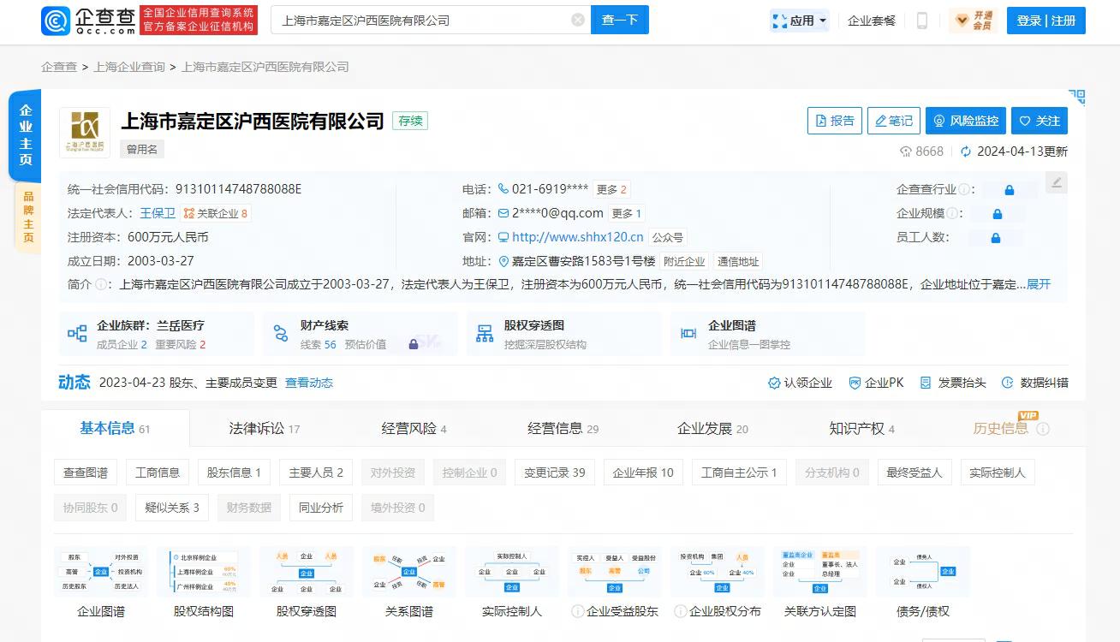Screen dimensions: 1120x642
Task: Click 发票抬头
Action: 953,383
